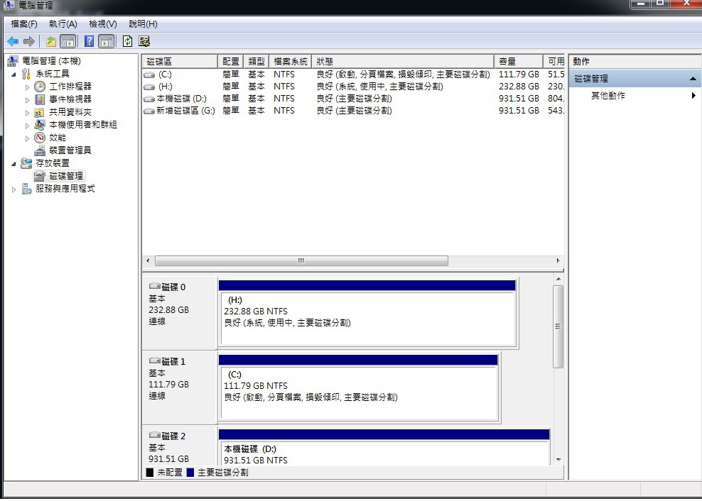Select the (C:) 111.79 GB NTFS partition block

(358, 387)
